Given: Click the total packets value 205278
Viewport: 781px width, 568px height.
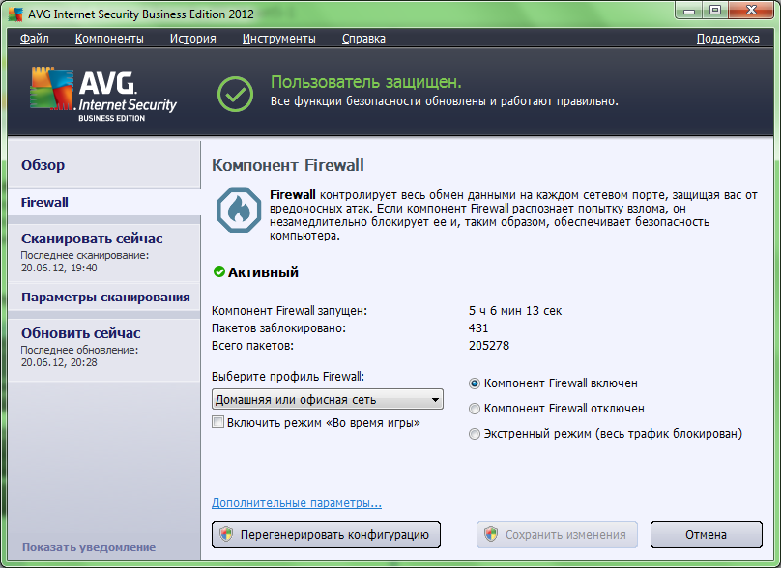Looking at the screenshot, I should (x=489, y=346).
